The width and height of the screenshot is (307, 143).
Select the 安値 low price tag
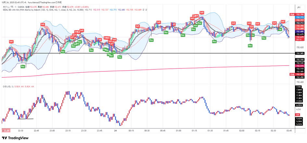pos(291,74)
